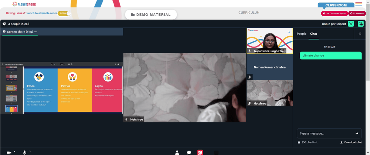Select the Chat tab
370x155 pixels.
click(x=313, y=34)
